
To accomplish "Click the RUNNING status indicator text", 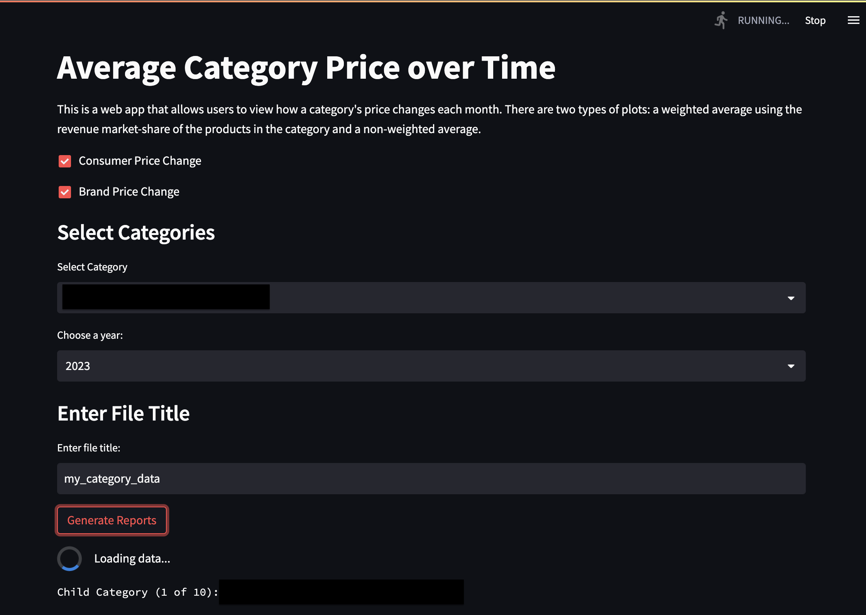I will [x=763, y=20].
